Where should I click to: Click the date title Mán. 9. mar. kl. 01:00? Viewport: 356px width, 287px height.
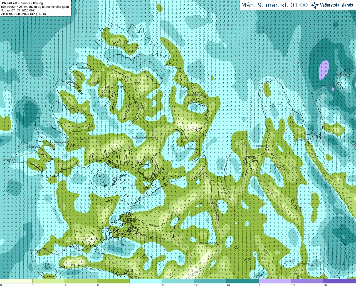click(x=274, y=5)
